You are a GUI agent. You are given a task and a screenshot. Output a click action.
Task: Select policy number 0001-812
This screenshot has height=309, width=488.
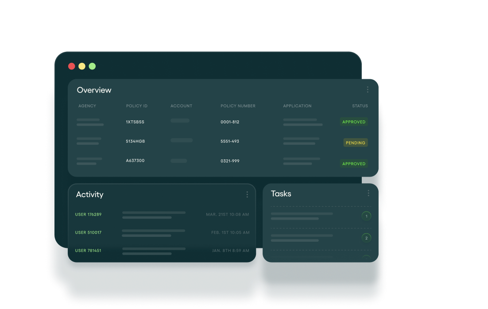230,122
